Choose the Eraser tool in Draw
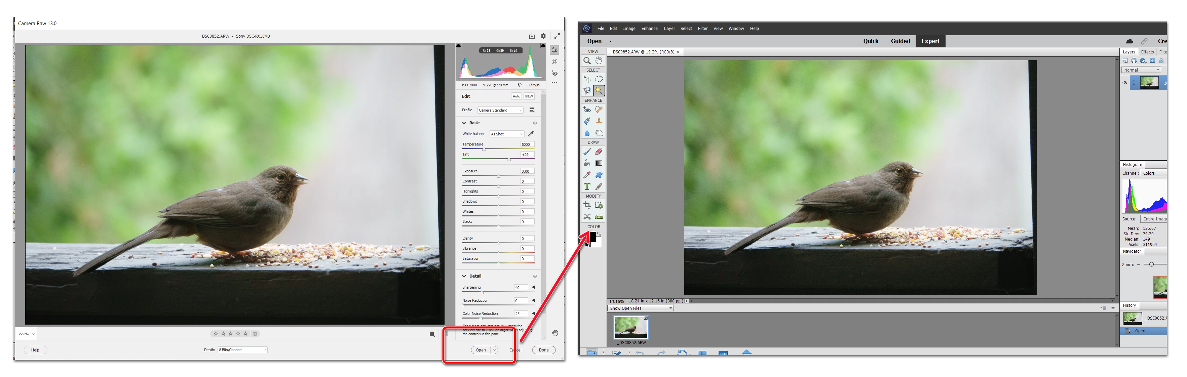1187x377 pixels. pyautogui.click(x=598, y=152)
